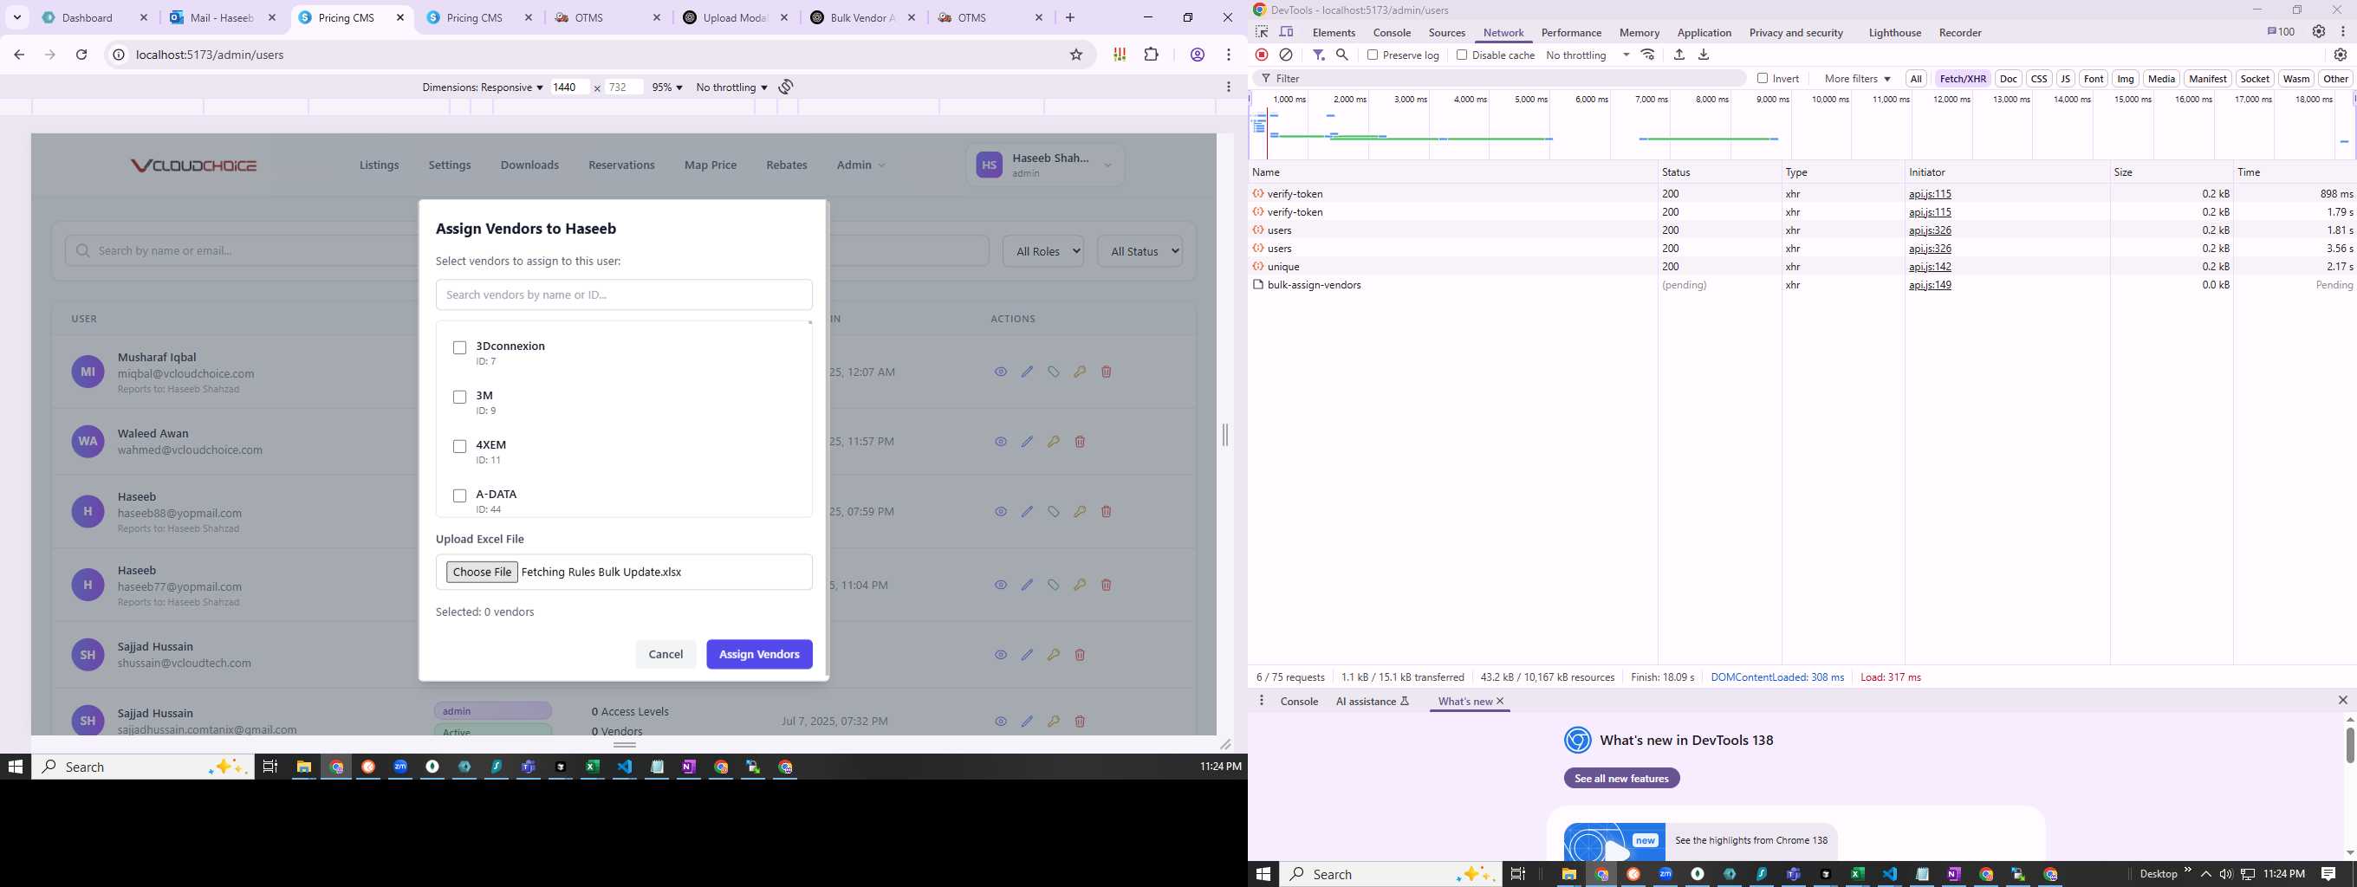
Task: Activate DevTools inspect element picker
Action: 1263,32
